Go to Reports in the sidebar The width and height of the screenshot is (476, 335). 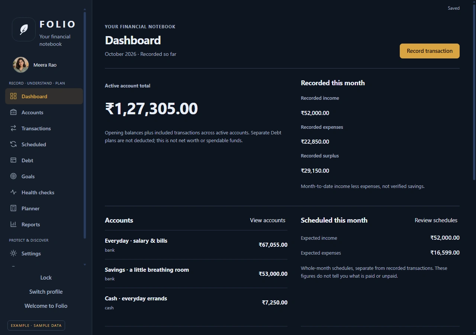pyautogui.click(x=44, y=224)
